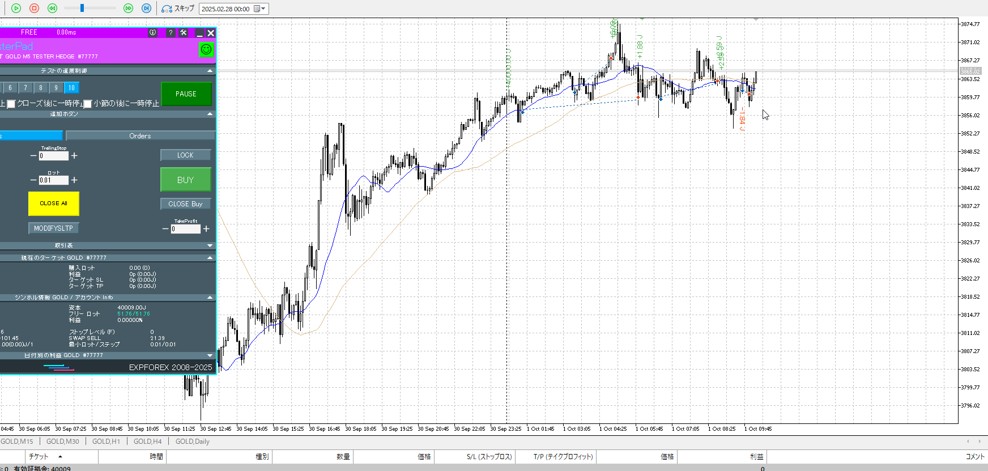
Task: Select speed level 10 button
Action: [x=71, y=88]
